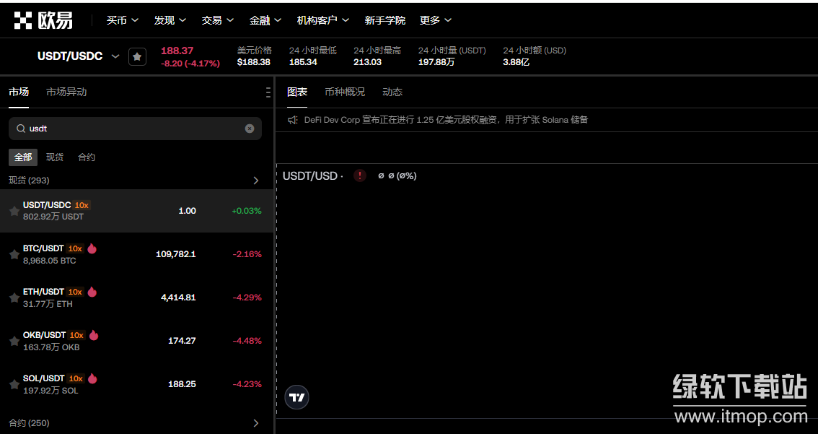Click into the usdt search input field

[133, 129]
